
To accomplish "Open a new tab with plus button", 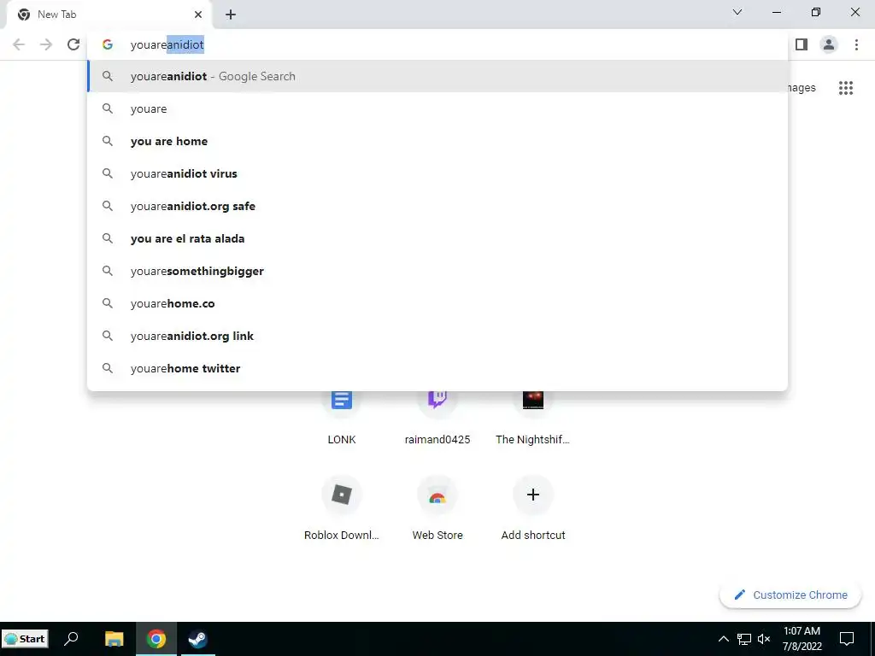I will click(x=231, y=15).
